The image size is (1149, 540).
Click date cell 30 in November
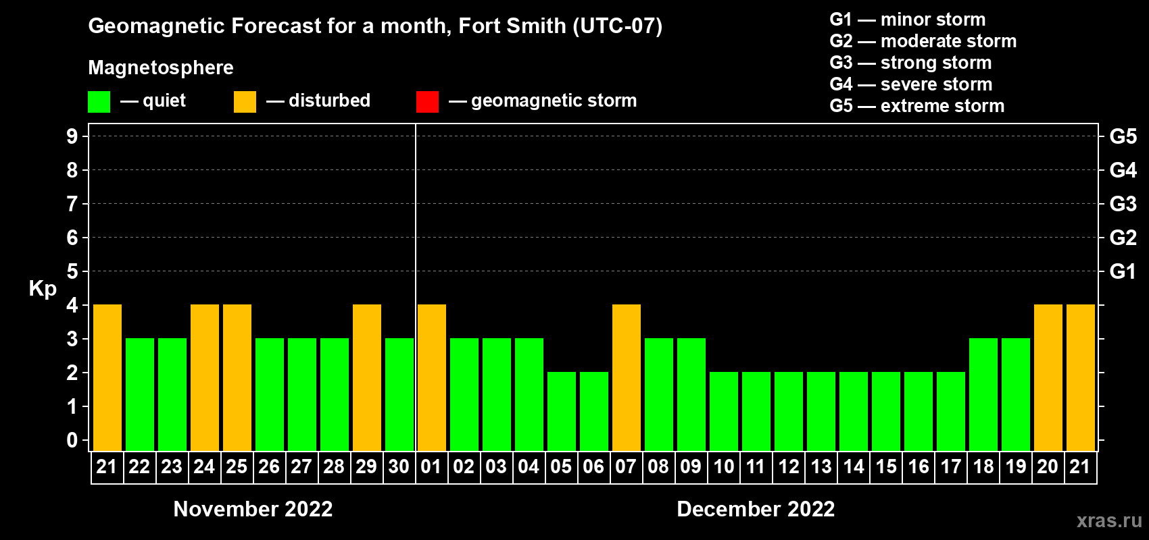pyautogui.click(x=399, y=467)
